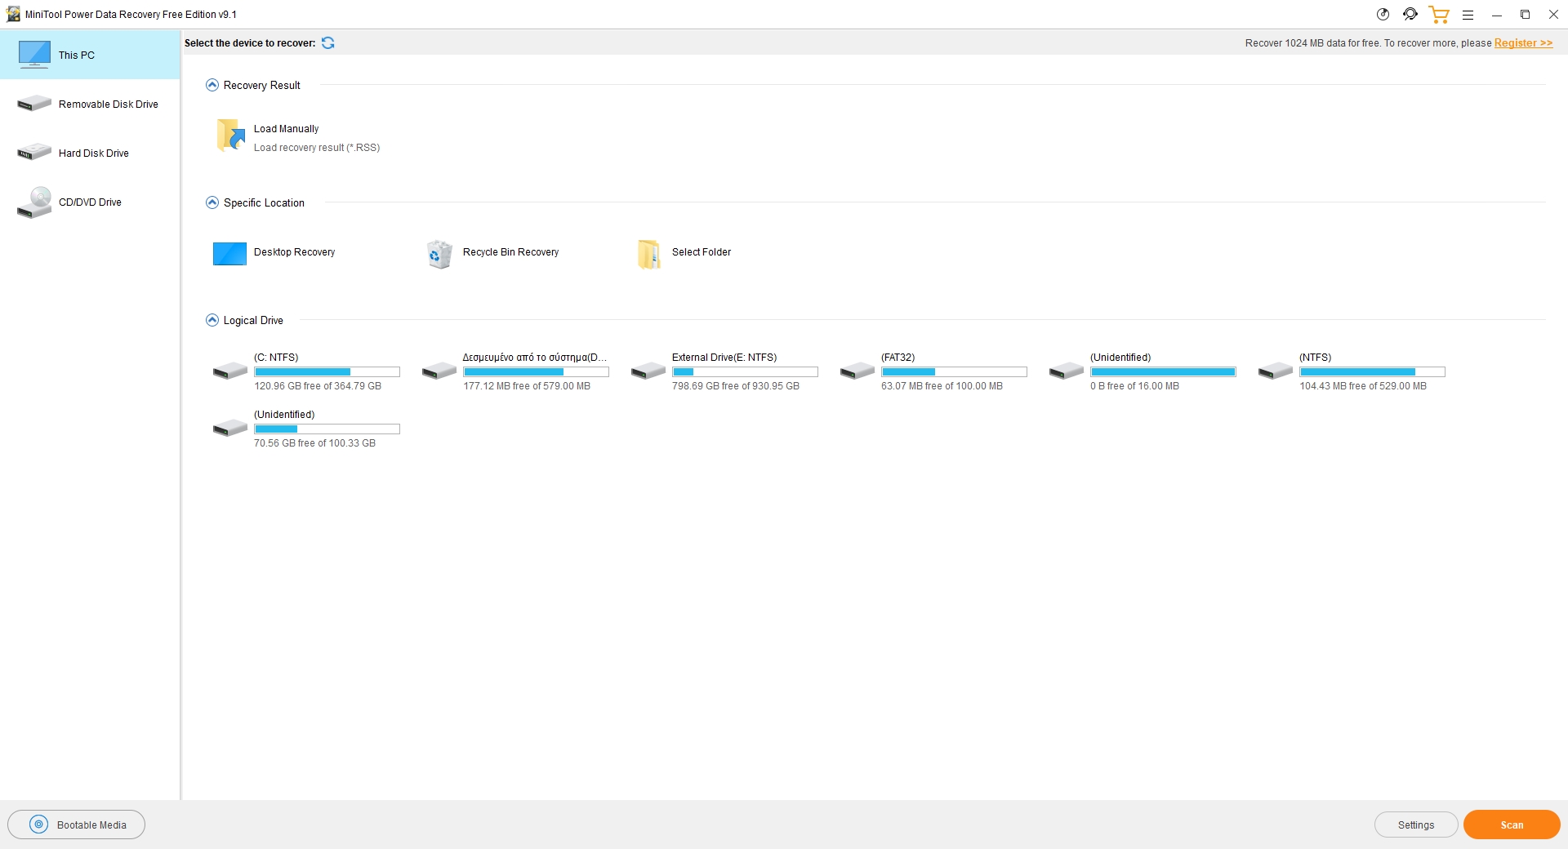Open the shopping cart icon
The height and width of the screenshot is (849, 1568).
pos(1438,15)
